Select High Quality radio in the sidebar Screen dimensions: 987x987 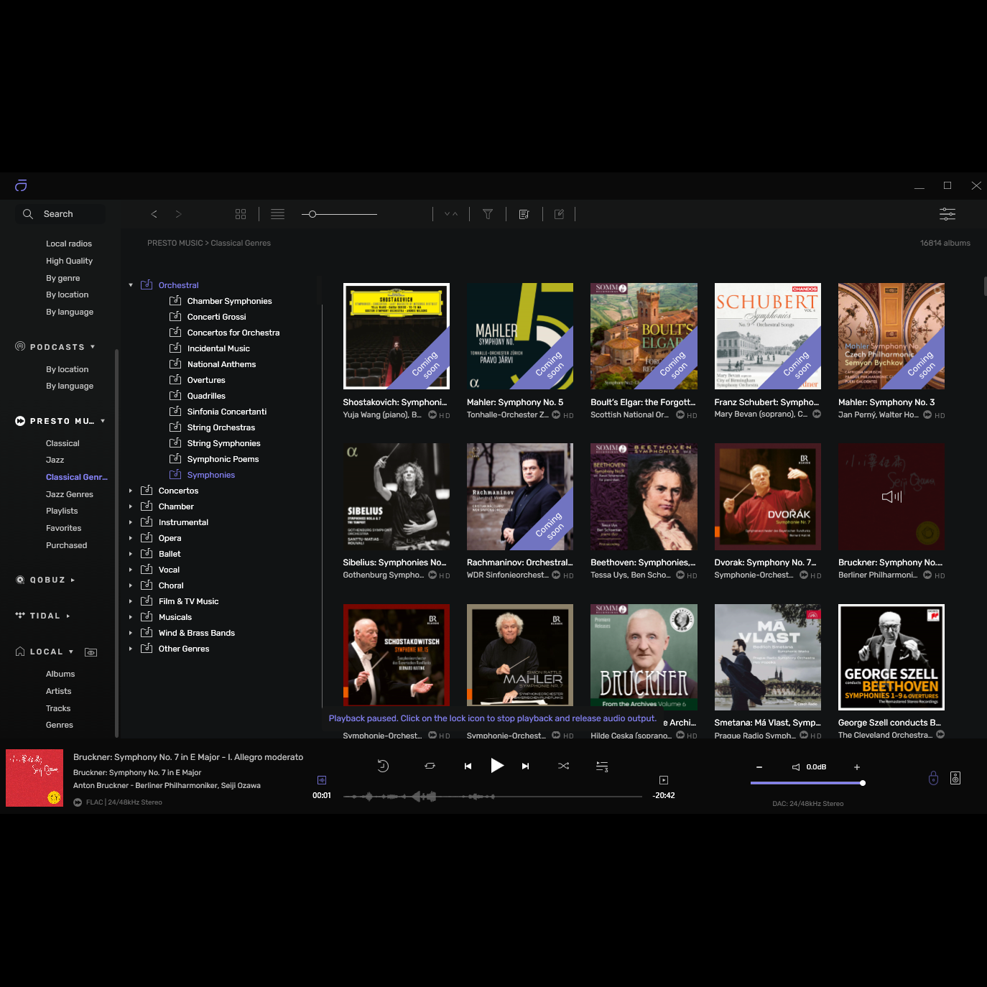[69, 261]
